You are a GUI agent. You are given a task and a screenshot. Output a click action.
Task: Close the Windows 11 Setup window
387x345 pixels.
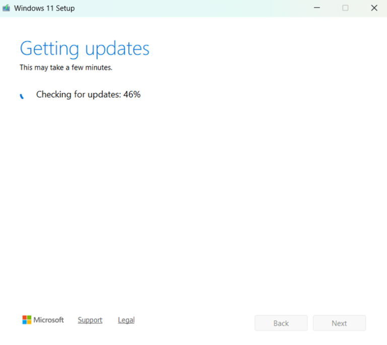pos(374,8)
